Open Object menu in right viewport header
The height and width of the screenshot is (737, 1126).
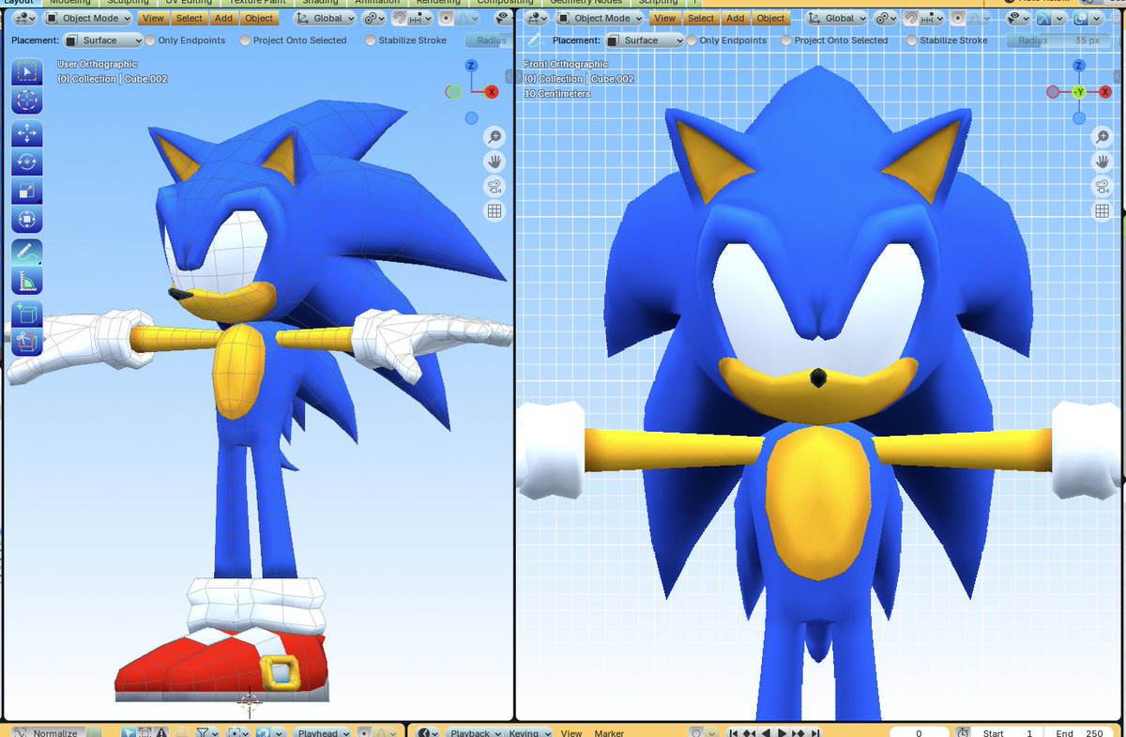[771, 18]
